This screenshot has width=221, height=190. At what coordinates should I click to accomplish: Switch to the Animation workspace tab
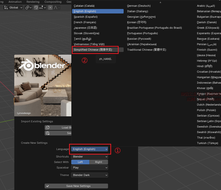[15, 2]
